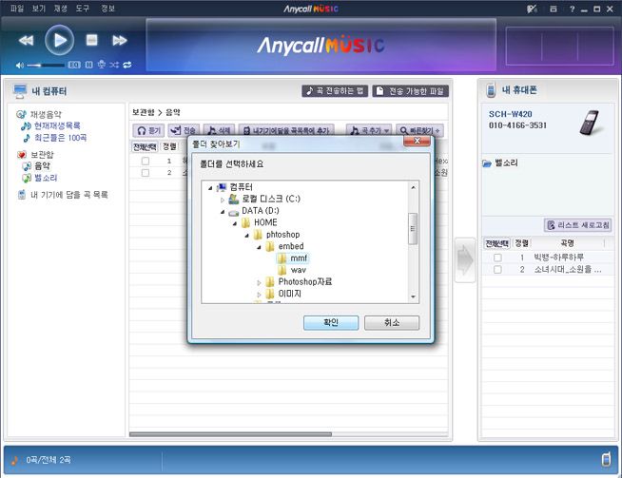Collapse the embed folder node
The image size is (622, 478).
(x=259, y=247)
